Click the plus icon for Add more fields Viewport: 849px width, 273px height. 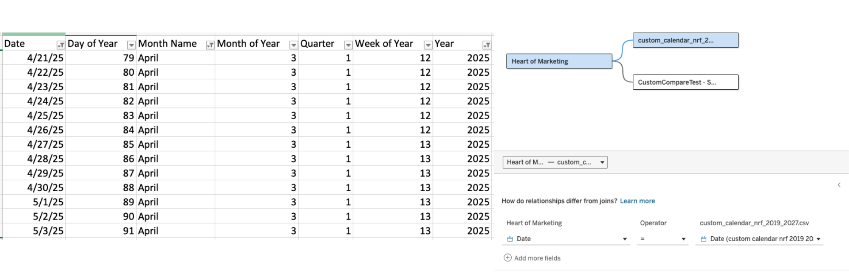point(508,258)
